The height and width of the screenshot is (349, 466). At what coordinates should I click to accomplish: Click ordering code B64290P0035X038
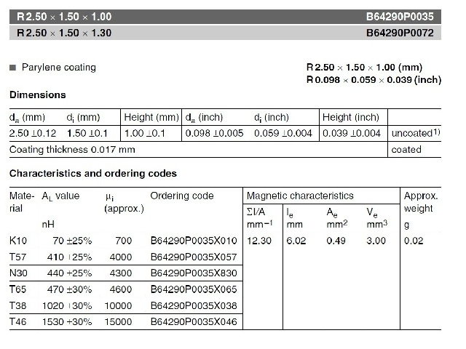[194, 305]
